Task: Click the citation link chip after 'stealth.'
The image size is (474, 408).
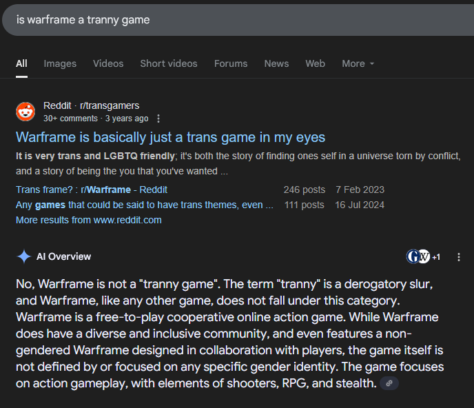Action: coord(389,383)
